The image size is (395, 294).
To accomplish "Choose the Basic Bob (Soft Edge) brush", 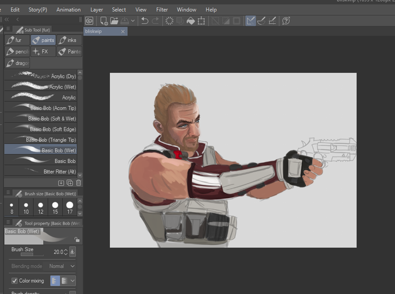I will pyautogui.click(x=41, y=128).
